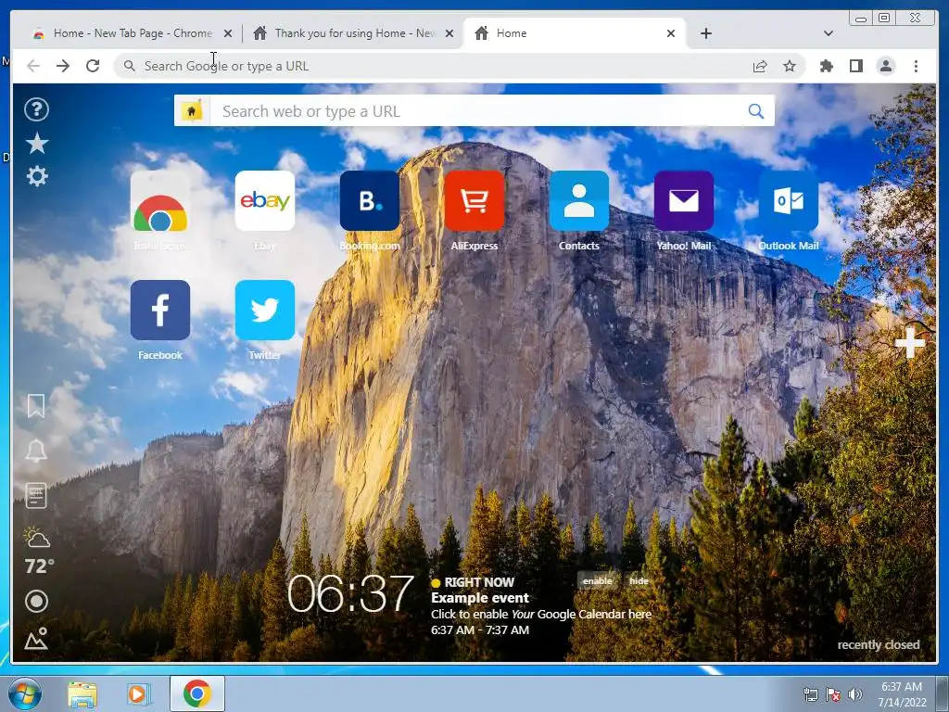Change background with mountain picture icon

pos(36,639)
